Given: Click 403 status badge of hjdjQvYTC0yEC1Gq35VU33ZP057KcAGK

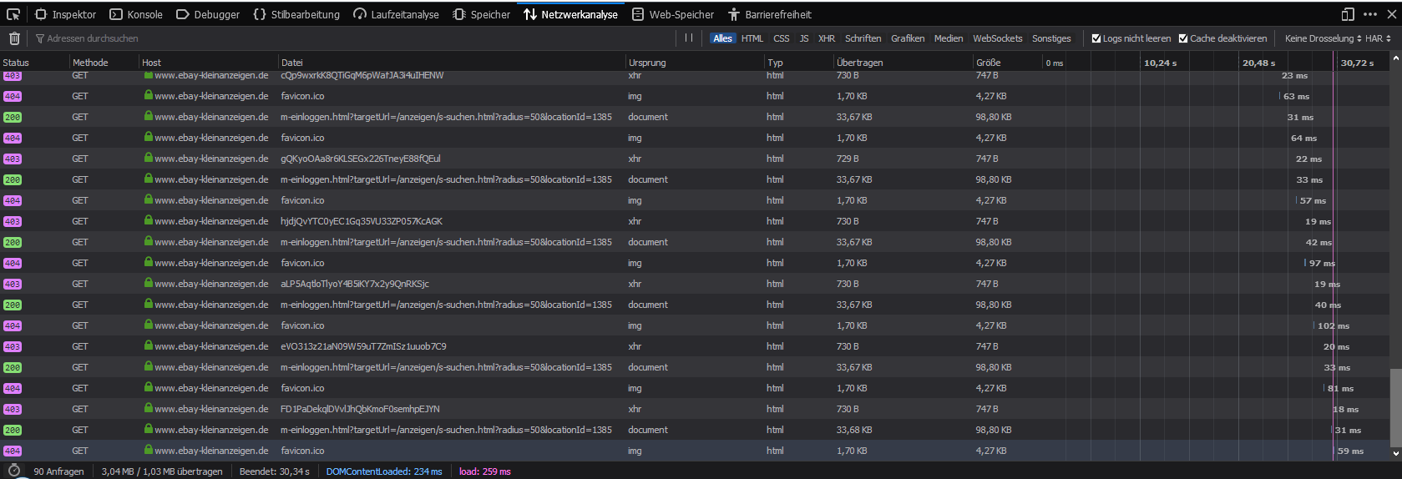Looking at the screenshot, I should [13, 221].
